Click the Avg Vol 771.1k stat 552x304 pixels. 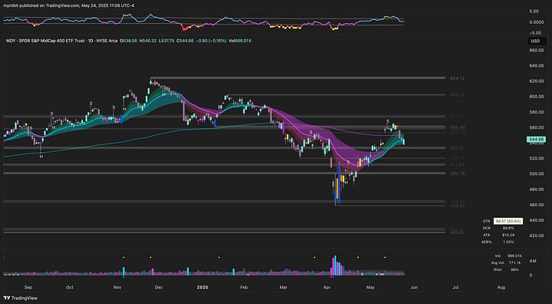click(506, 263)
